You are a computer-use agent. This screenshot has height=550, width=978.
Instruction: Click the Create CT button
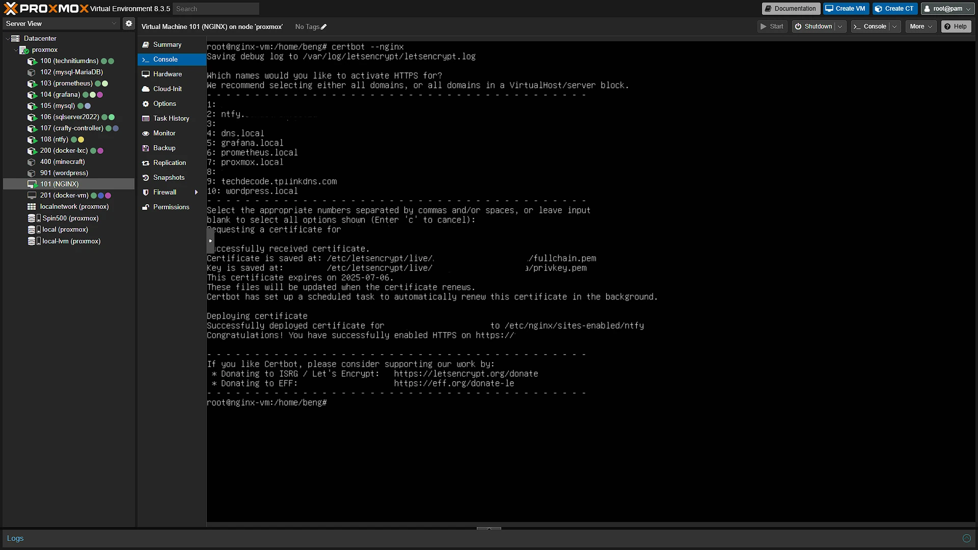894,9
